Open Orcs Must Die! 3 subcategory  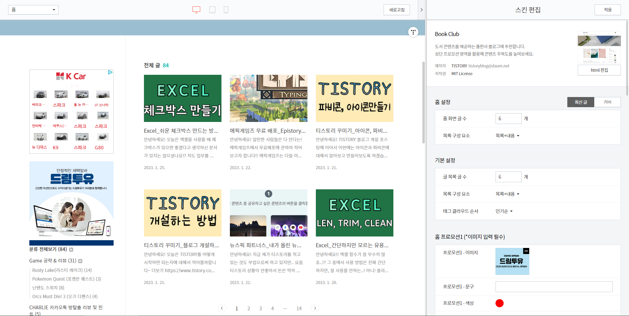(x=65, y=296)
